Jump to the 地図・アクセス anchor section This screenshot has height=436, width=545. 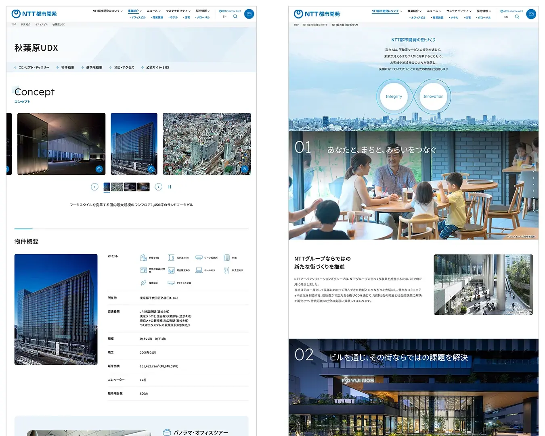coord(122,68)
